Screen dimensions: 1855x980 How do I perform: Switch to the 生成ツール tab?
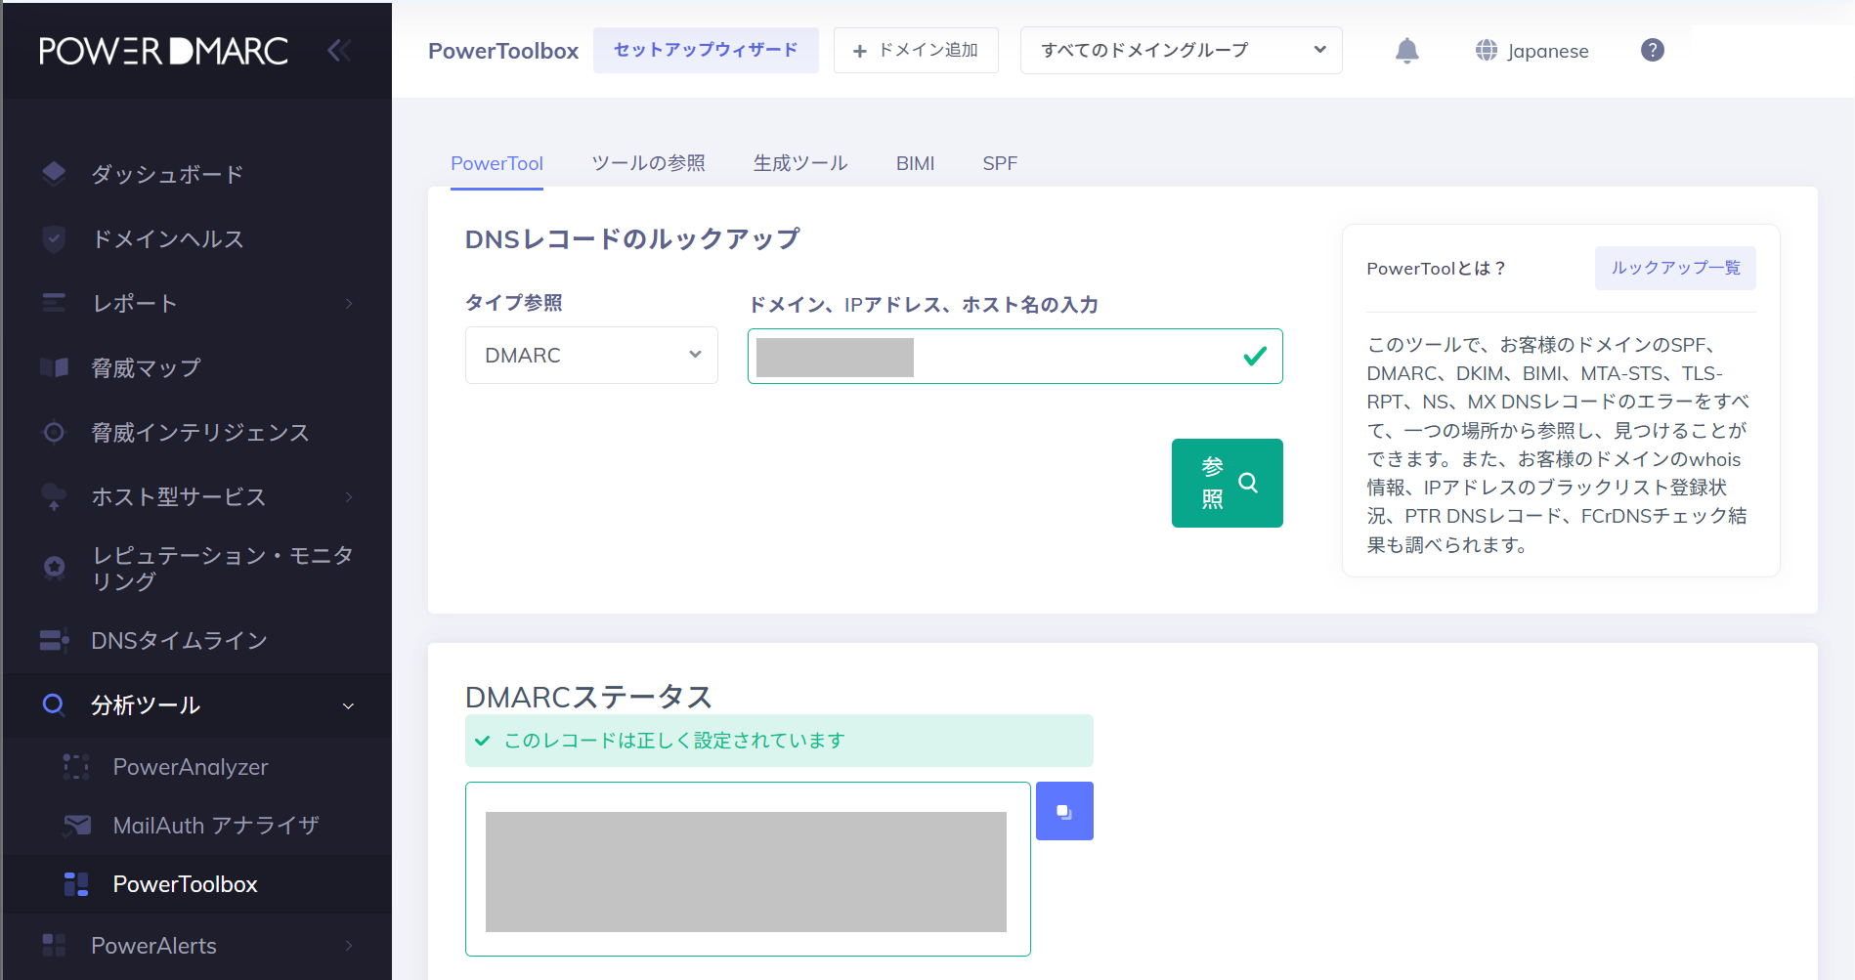point(800,163)
